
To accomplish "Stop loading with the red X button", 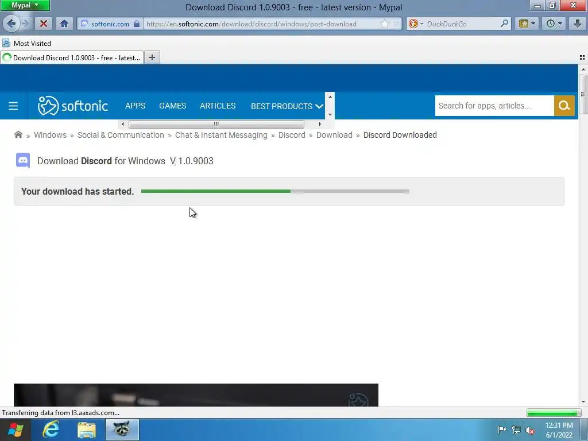I will (x=44, y=24).
